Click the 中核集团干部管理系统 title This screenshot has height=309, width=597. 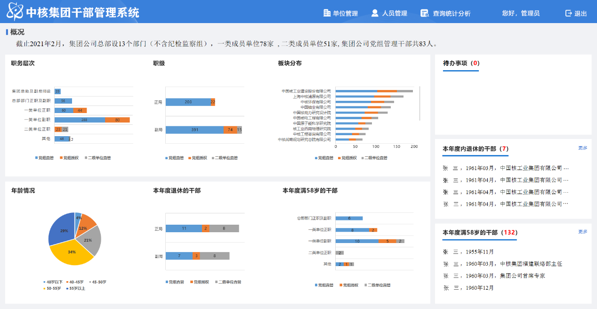[82, 13]
